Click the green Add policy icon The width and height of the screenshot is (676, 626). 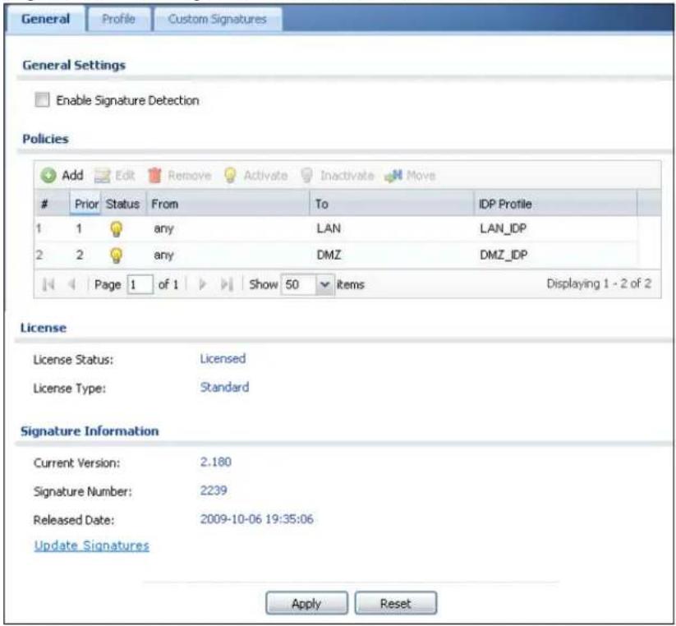point(48,176)
